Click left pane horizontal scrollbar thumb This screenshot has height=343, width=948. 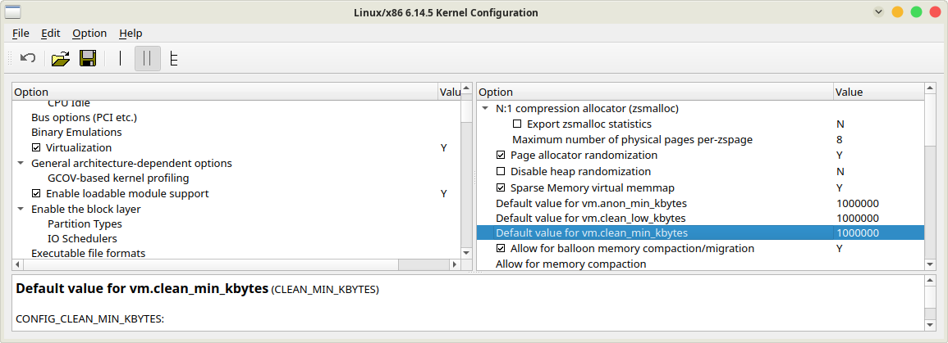point(211,264)
